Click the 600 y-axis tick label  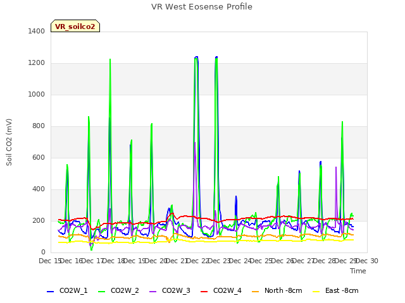(x=39, y=157)
